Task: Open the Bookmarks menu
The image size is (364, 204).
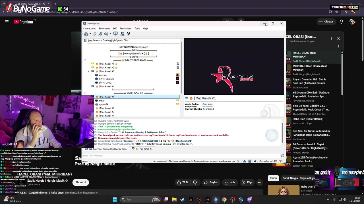Action: tap(104, 28)
